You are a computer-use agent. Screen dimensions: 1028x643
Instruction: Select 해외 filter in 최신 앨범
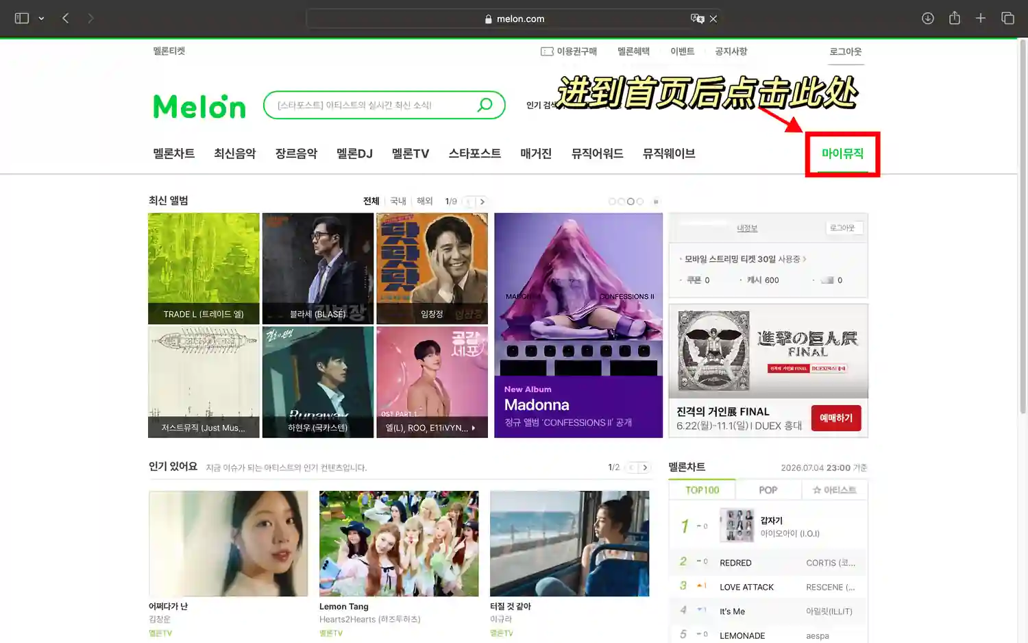click(425, 201)
